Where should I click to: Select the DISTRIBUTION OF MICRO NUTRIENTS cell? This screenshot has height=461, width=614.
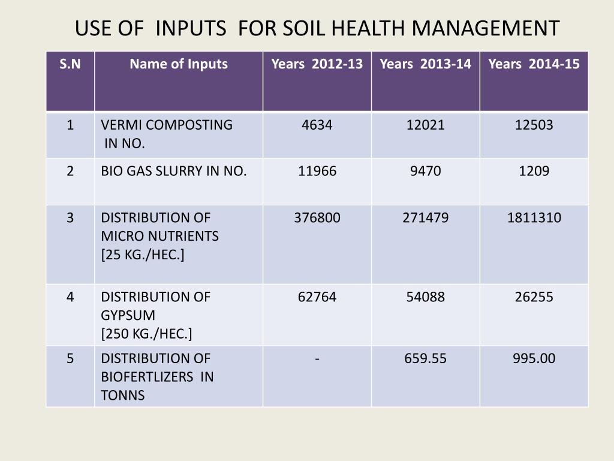click(x=160, y=236)
